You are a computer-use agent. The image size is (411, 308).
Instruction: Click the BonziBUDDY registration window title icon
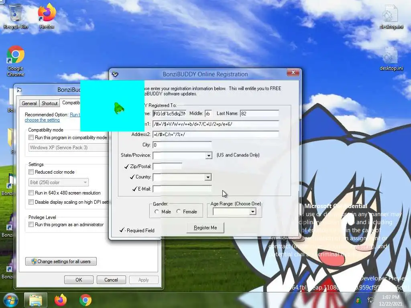coord(115,74)
